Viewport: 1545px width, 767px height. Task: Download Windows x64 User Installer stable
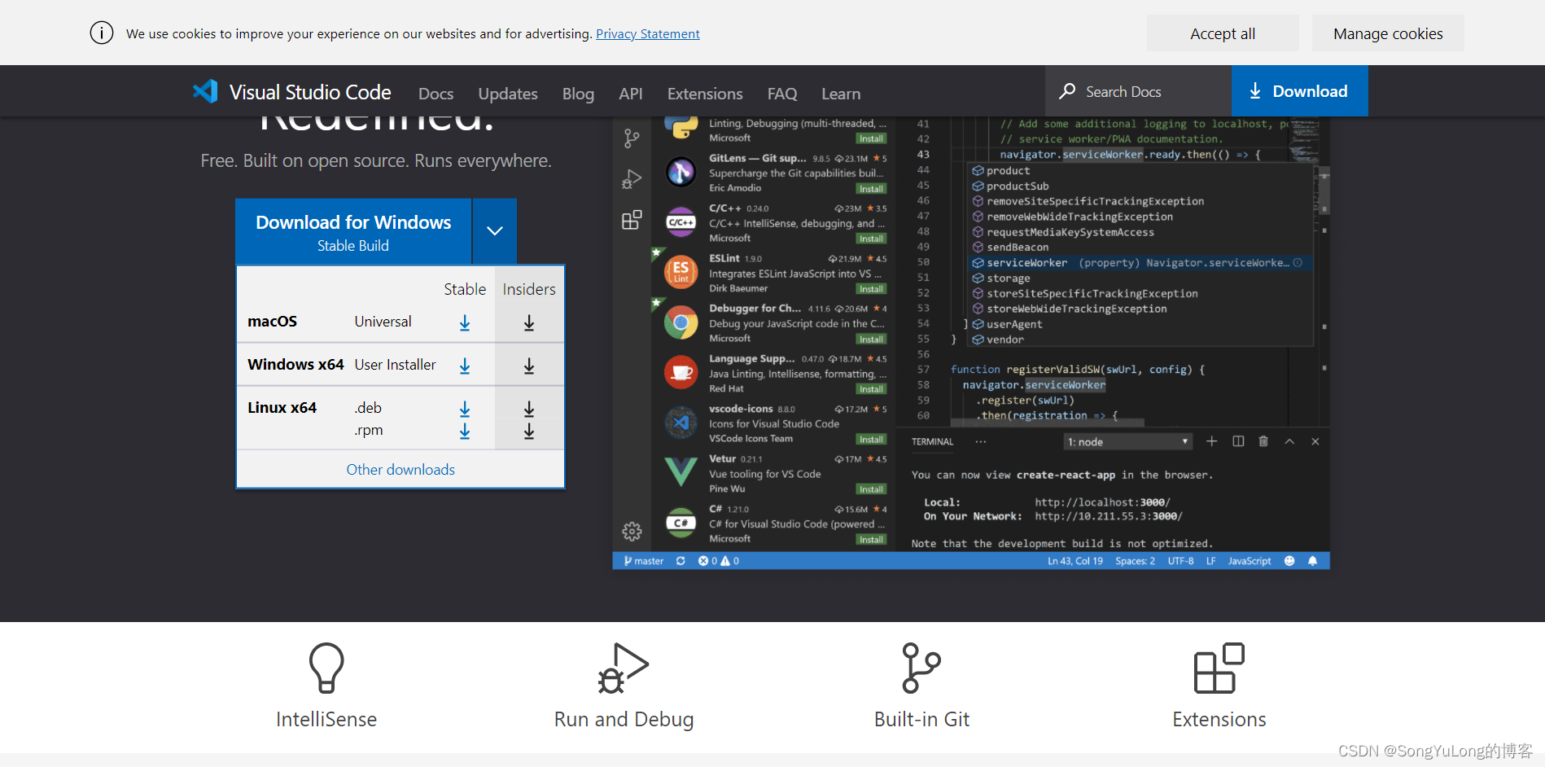tap(465, 366)
